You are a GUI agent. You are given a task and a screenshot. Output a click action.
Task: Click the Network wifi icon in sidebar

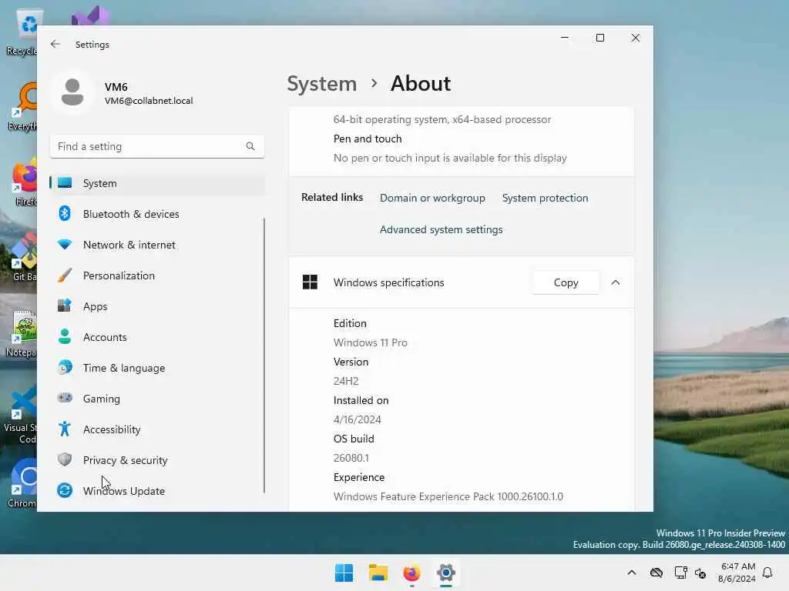65,245
